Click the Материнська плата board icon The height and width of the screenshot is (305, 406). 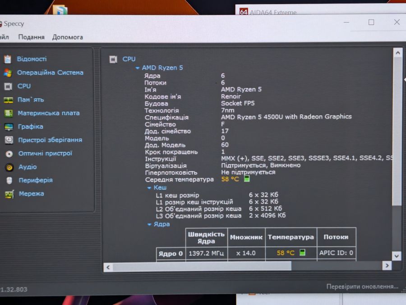(9, 114)
